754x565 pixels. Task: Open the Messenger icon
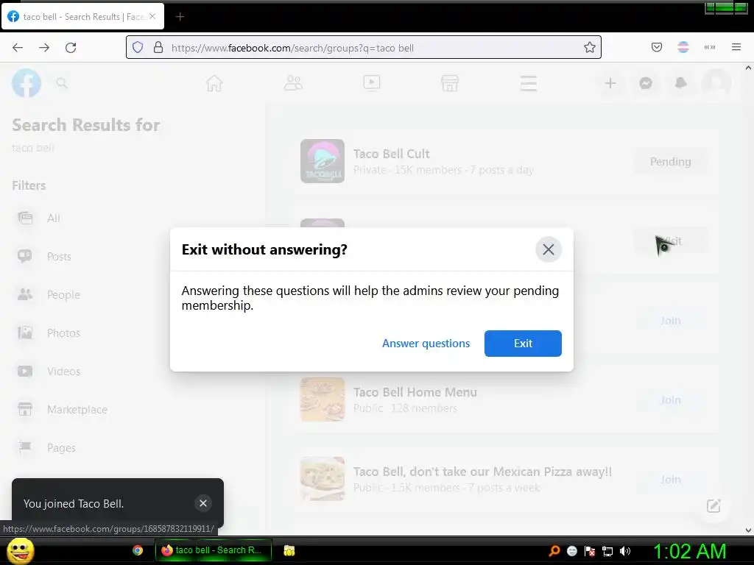(646, 83)
